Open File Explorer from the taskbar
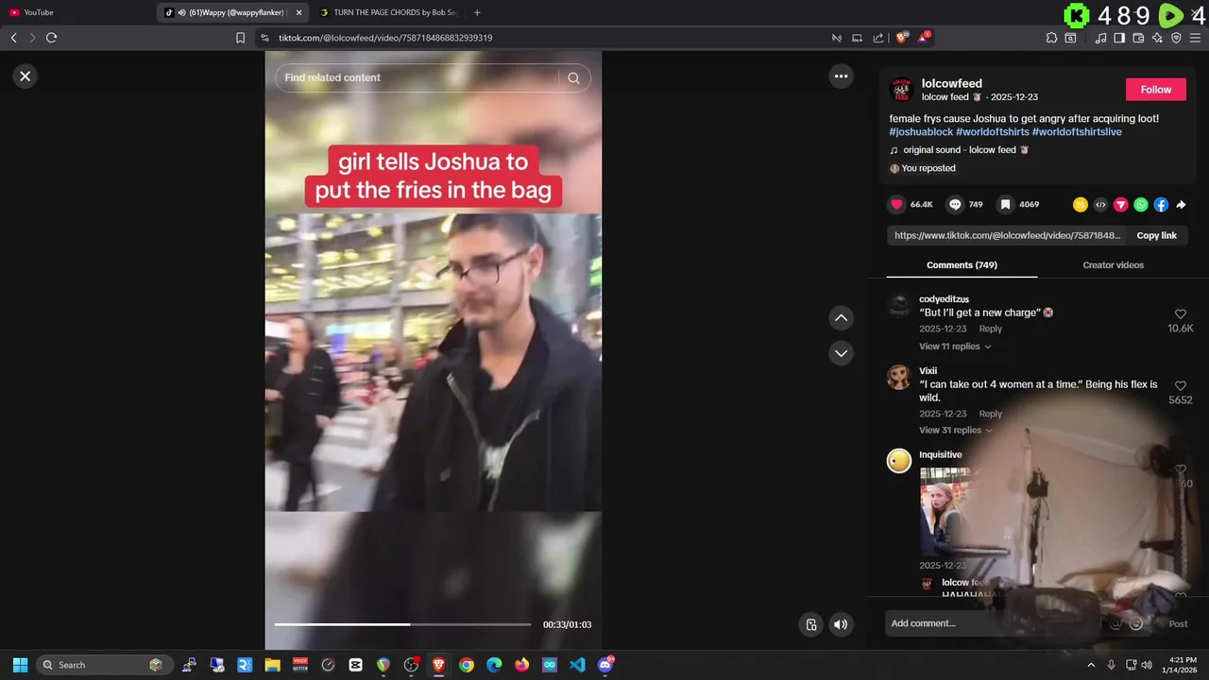 pos(272,665)
